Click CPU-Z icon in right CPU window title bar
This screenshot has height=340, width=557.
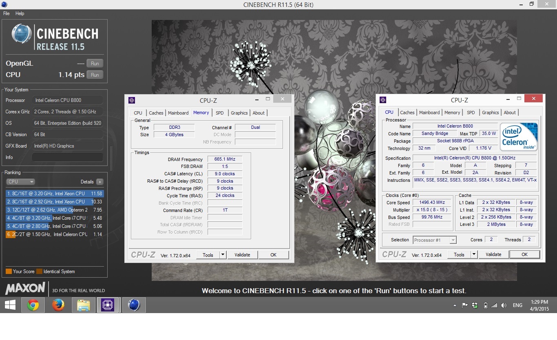pos(382,100)
